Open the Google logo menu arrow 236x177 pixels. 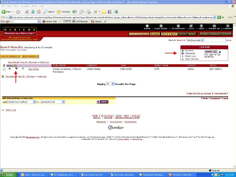pyautogui.click(x=11, y=21)
